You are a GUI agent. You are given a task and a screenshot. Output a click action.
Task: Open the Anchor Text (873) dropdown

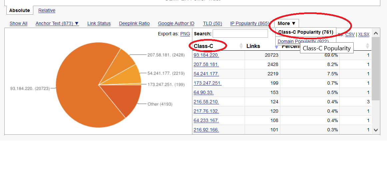[x=57, y=23]
